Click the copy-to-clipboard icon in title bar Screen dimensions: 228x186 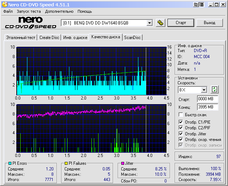(196, 5)
